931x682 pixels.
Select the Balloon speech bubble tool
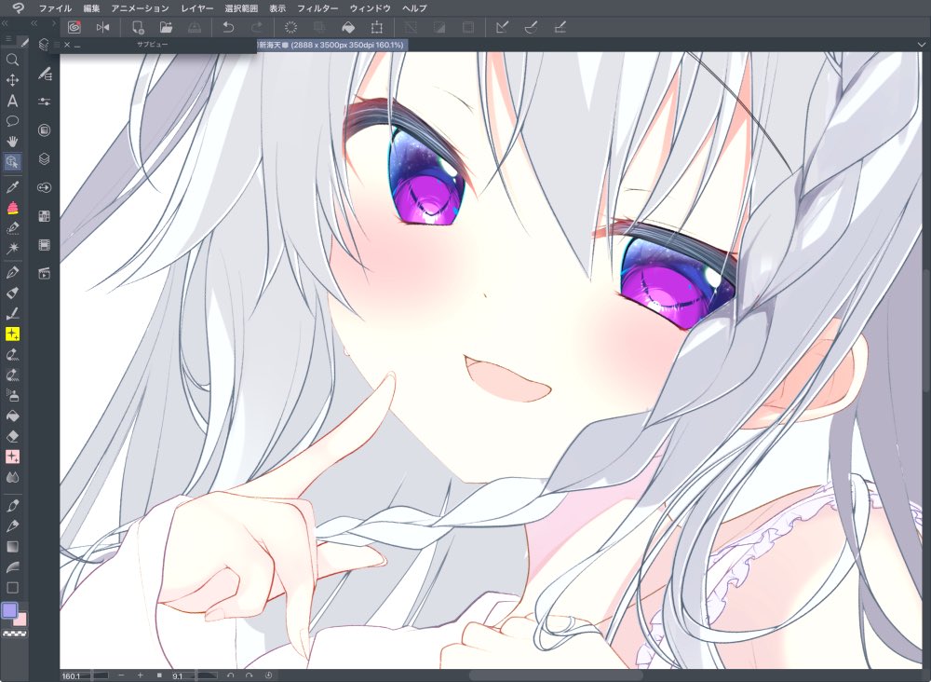(x=12, y=121)
